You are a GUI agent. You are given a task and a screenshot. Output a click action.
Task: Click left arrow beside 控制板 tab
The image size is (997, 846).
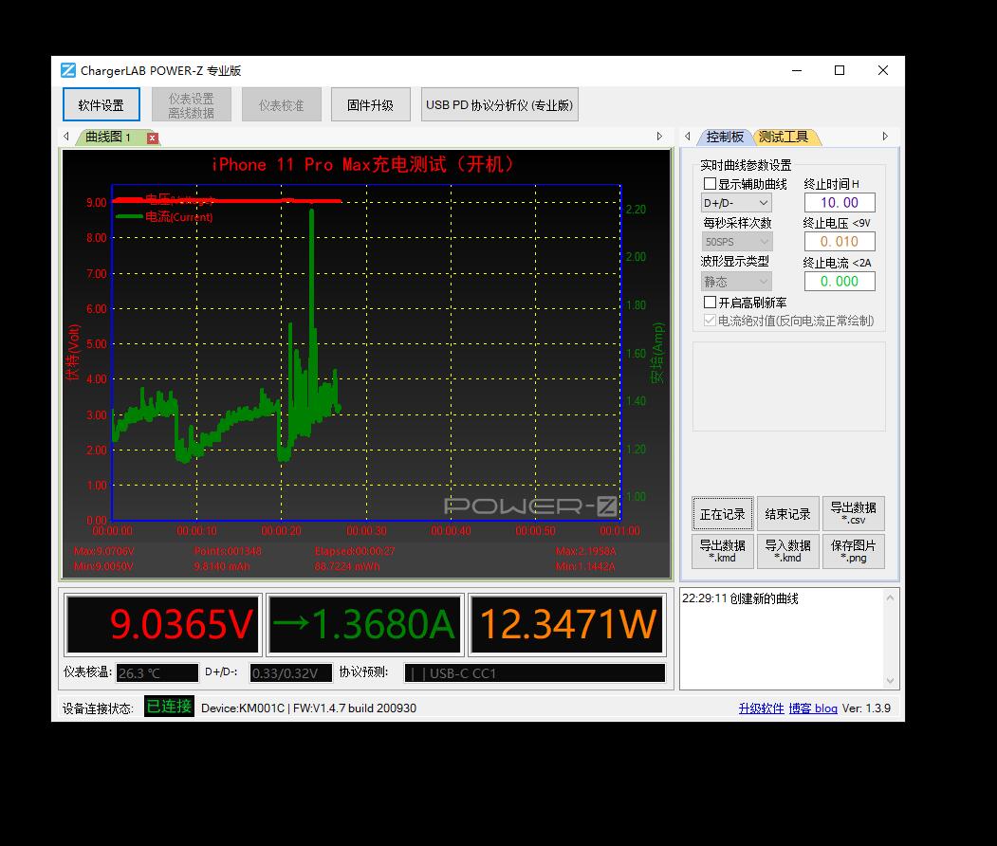tap(688, 137)
